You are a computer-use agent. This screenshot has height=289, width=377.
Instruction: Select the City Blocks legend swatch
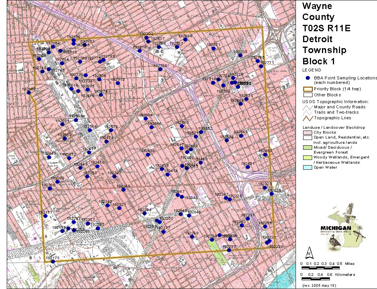tap(308, 132)
